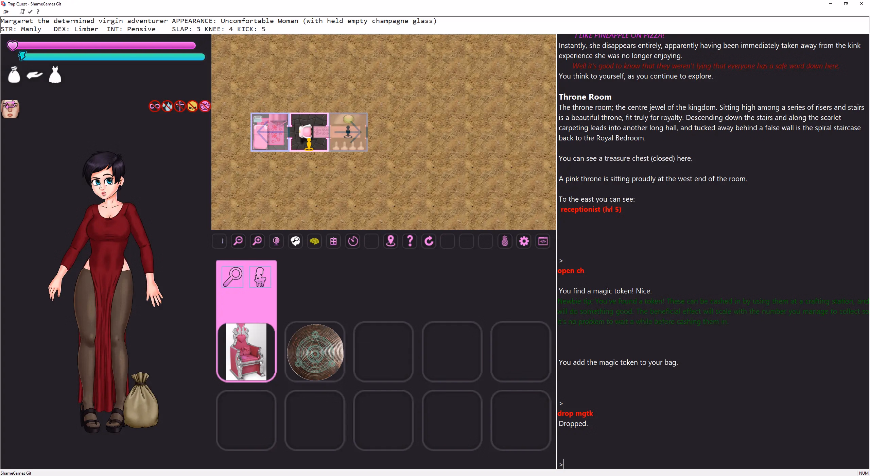
Task: Click the mirror toolbar icon
Action: click(x=277, y=241)
